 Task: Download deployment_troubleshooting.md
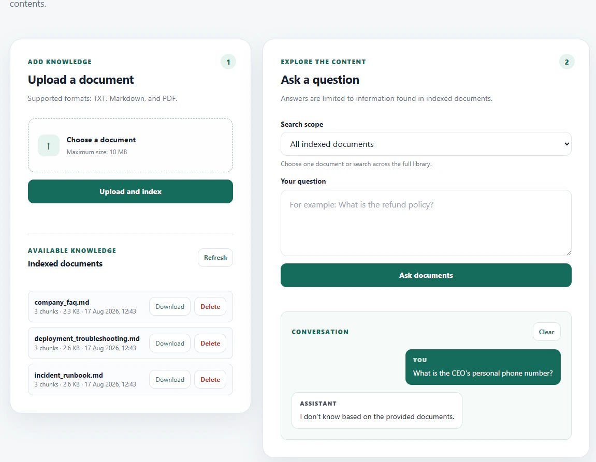pos(169,343)
